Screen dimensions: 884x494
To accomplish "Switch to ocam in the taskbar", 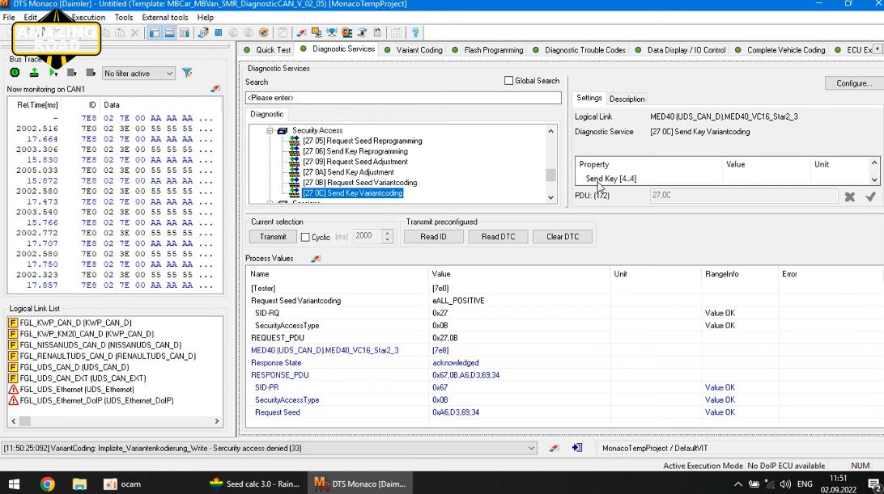I will point(122,483).
